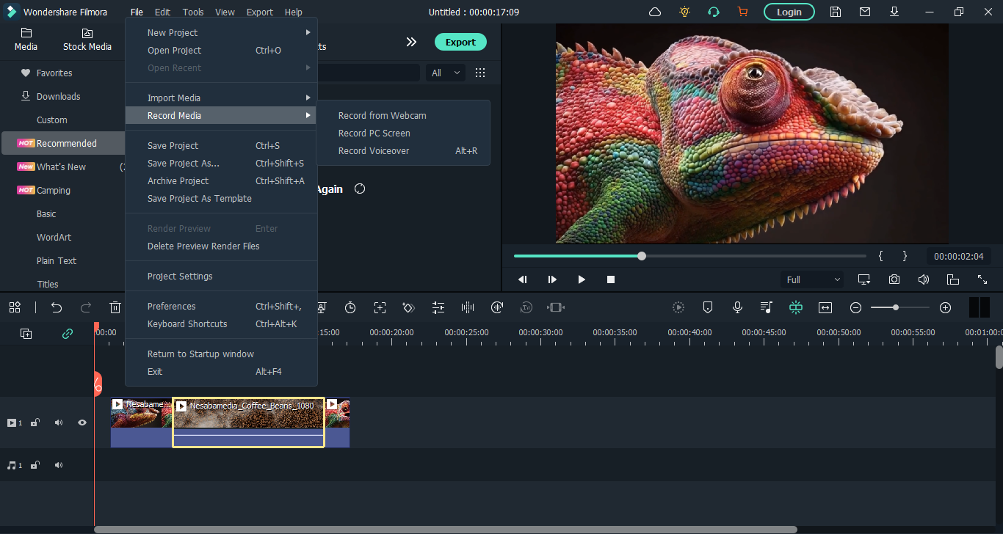The image size is (1003, 534).
Task: Click the zoom in plus icon on the timeline
Action: point(945,308)
